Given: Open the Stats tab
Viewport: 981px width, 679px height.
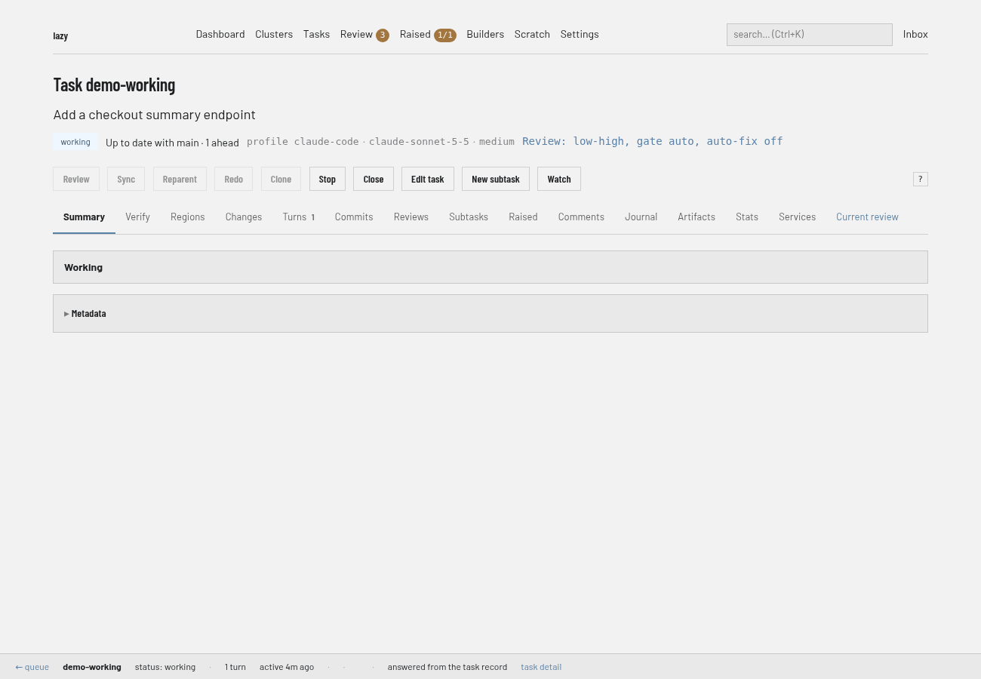Looking at the screenshot, I should point(747,217).
